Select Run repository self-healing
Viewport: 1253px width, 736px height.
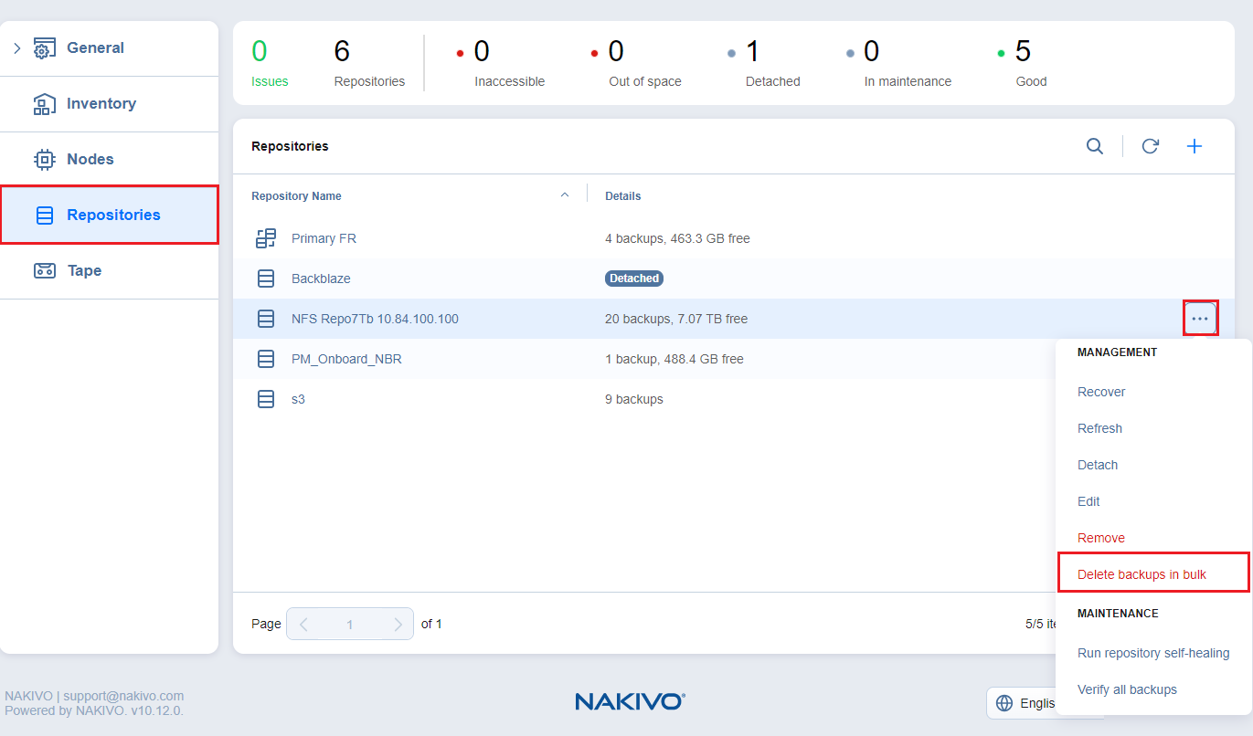coord(1153,653)
